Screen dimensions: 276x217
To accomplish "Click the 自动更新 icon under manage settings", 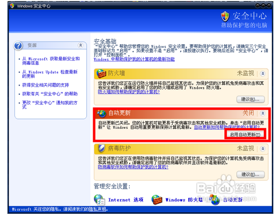I will pyautogui.click(x=214, y=199).
